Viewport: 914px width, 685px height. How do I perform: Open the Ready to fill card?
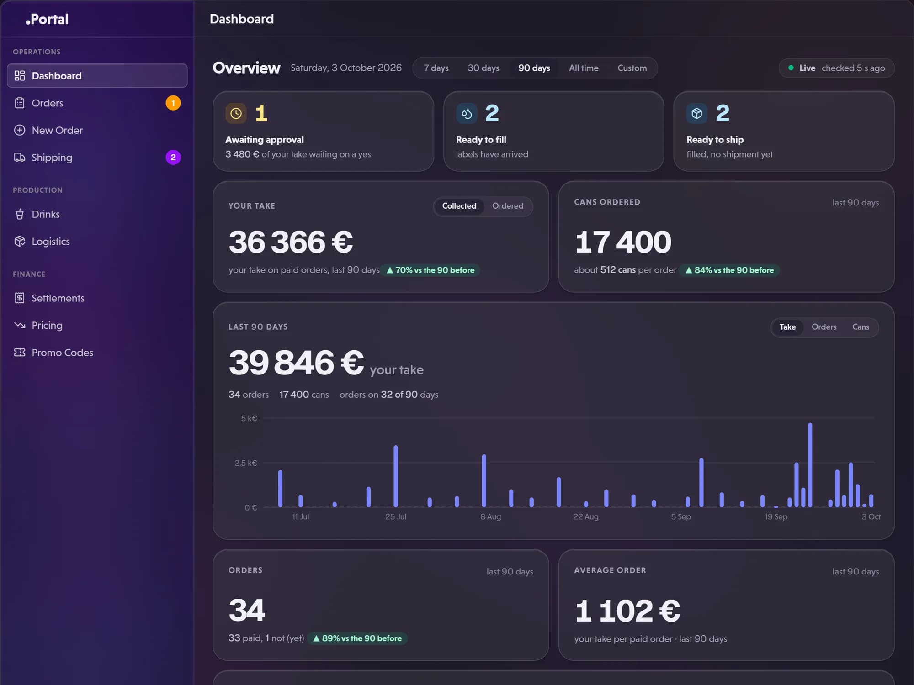553,131
